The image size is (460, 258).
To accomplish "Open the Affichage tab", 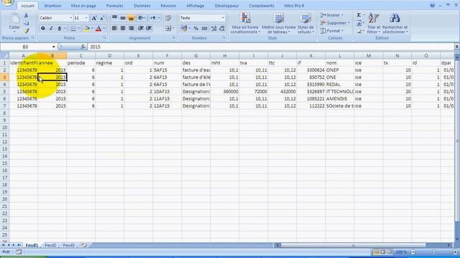I will click(195, 6).
